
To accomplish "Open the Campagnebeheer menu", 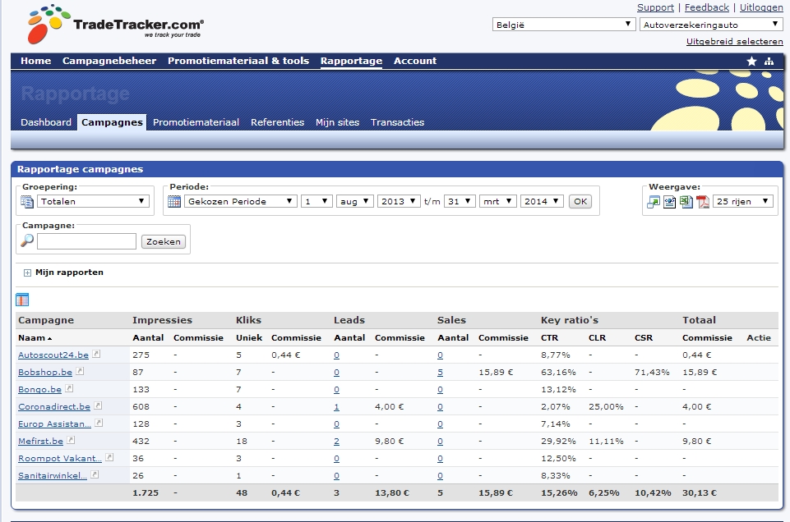I will click(109, 61).
